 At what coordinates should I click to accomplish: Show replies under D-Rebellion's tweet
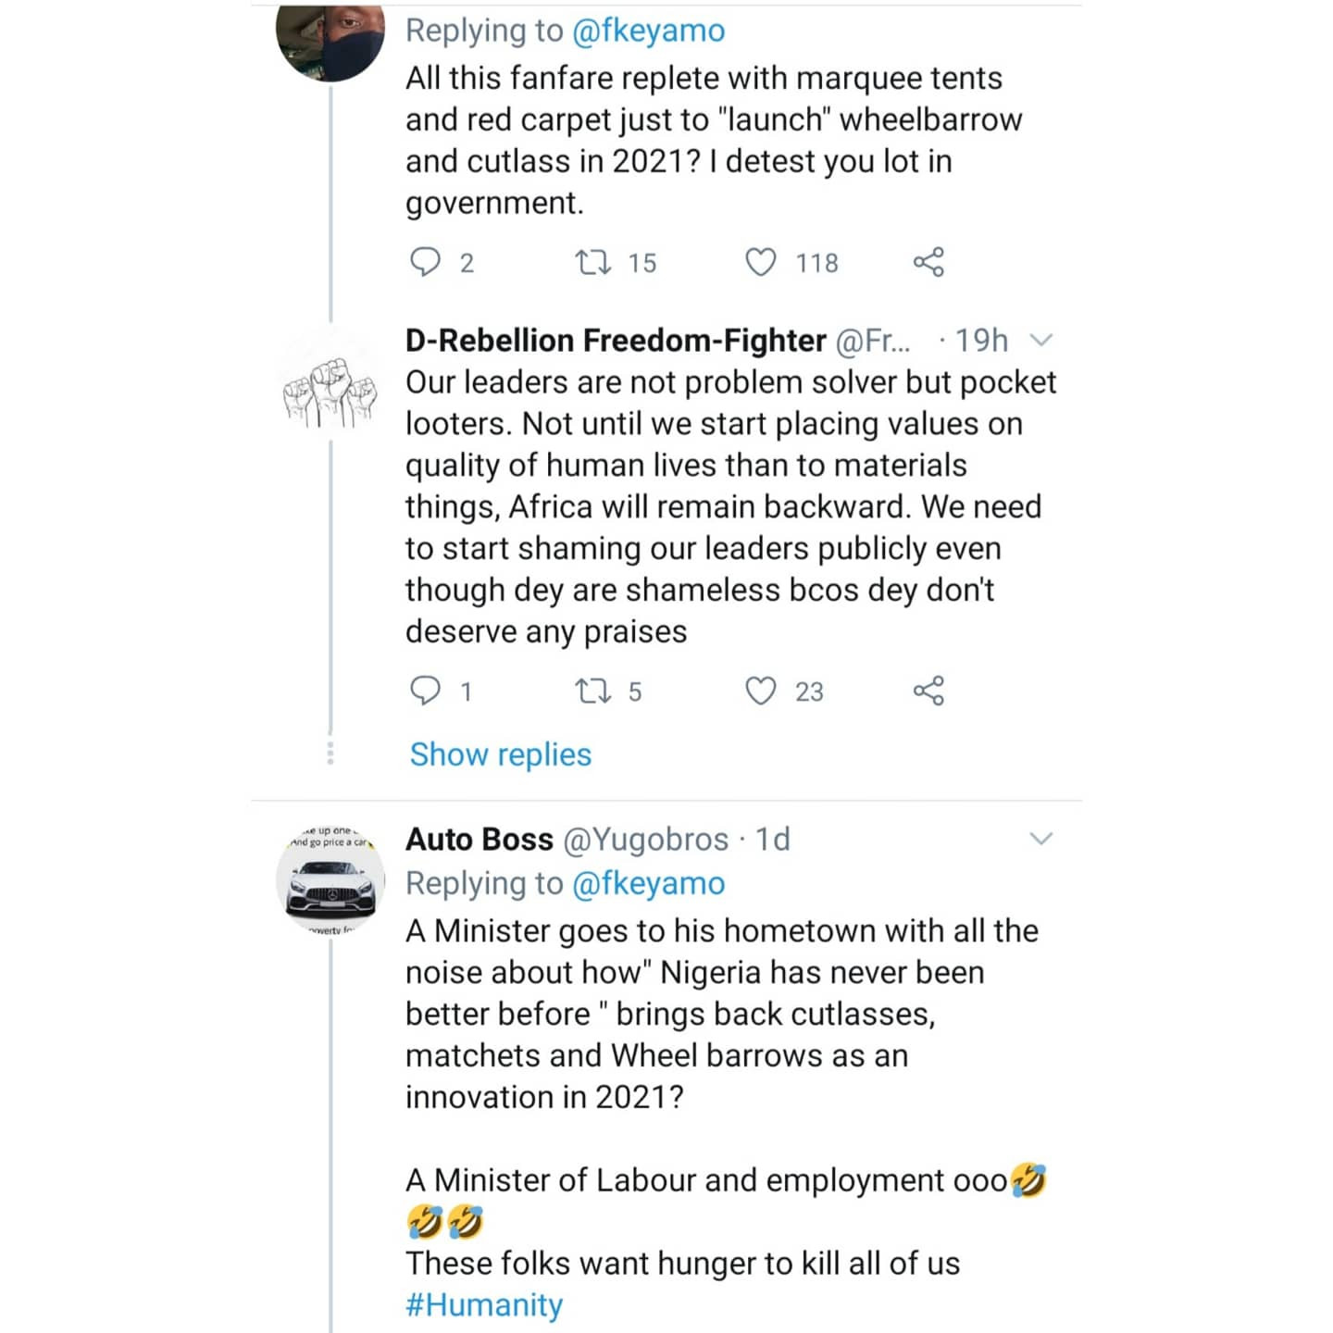click(500, 754)
